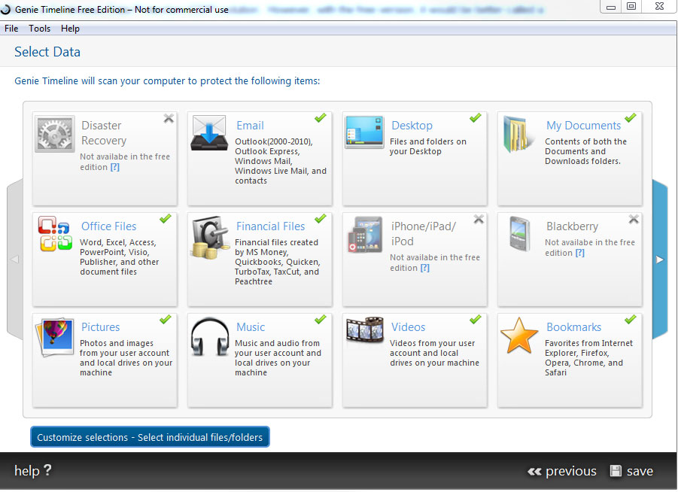Click the Bookmarks star icon

(519, 336)
